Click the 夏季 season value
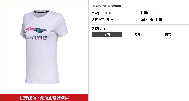 point(110,19)
